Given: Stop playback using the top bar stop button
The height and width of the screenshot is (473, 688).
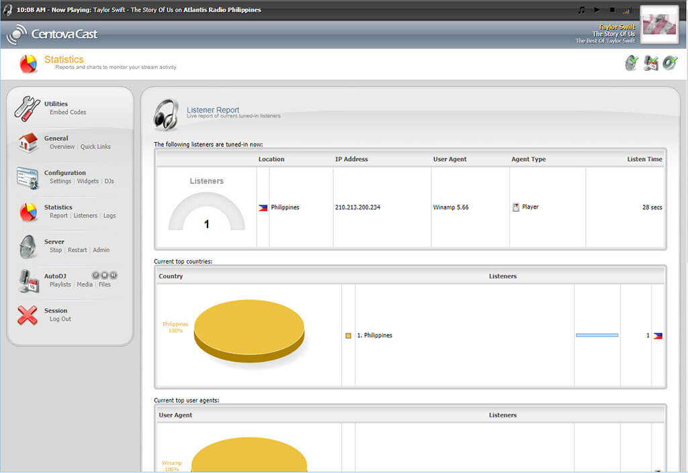Looking at the screenshot, I should (x=612, y=9).
